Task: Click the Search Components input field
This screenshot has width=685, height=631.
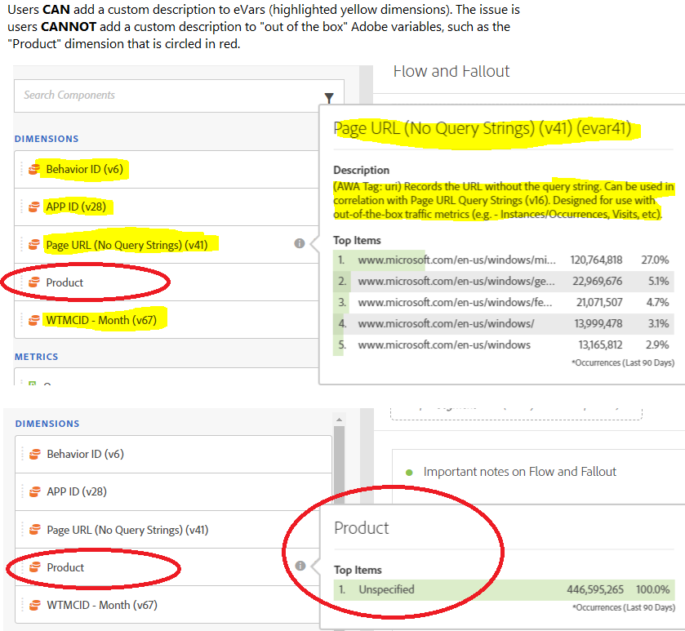Action: pos(163,96)
